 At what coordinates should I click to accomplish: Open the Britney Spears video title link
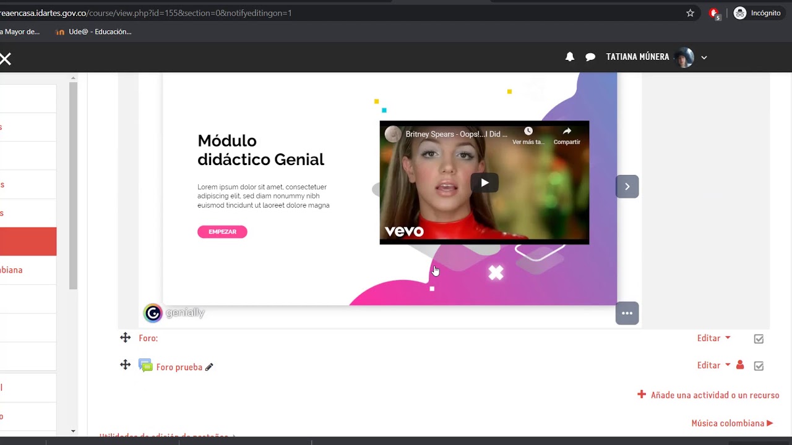tap(457, 134)
